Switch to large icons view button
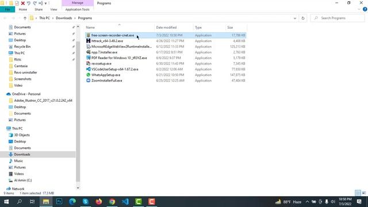This screenshot has height=207, width=368. coord(364,193)
